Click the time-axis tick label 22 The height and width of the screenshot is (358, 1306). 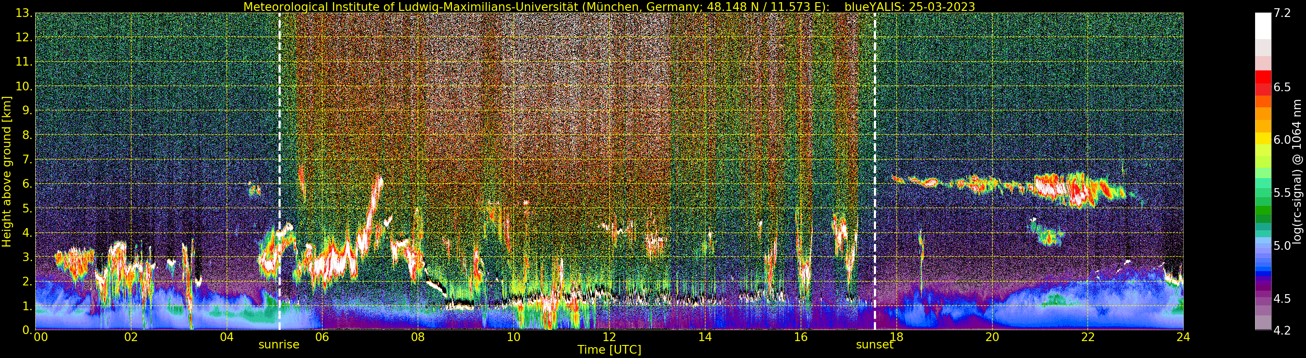1088,337
